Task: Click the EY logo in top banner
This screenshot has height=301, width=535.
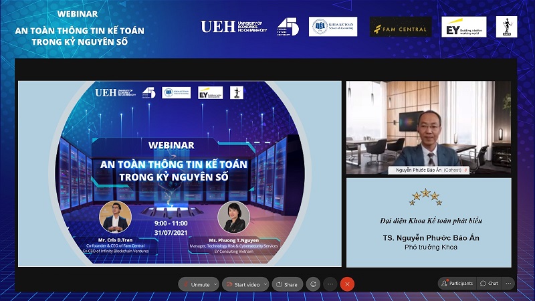Action: coord(463,27)
